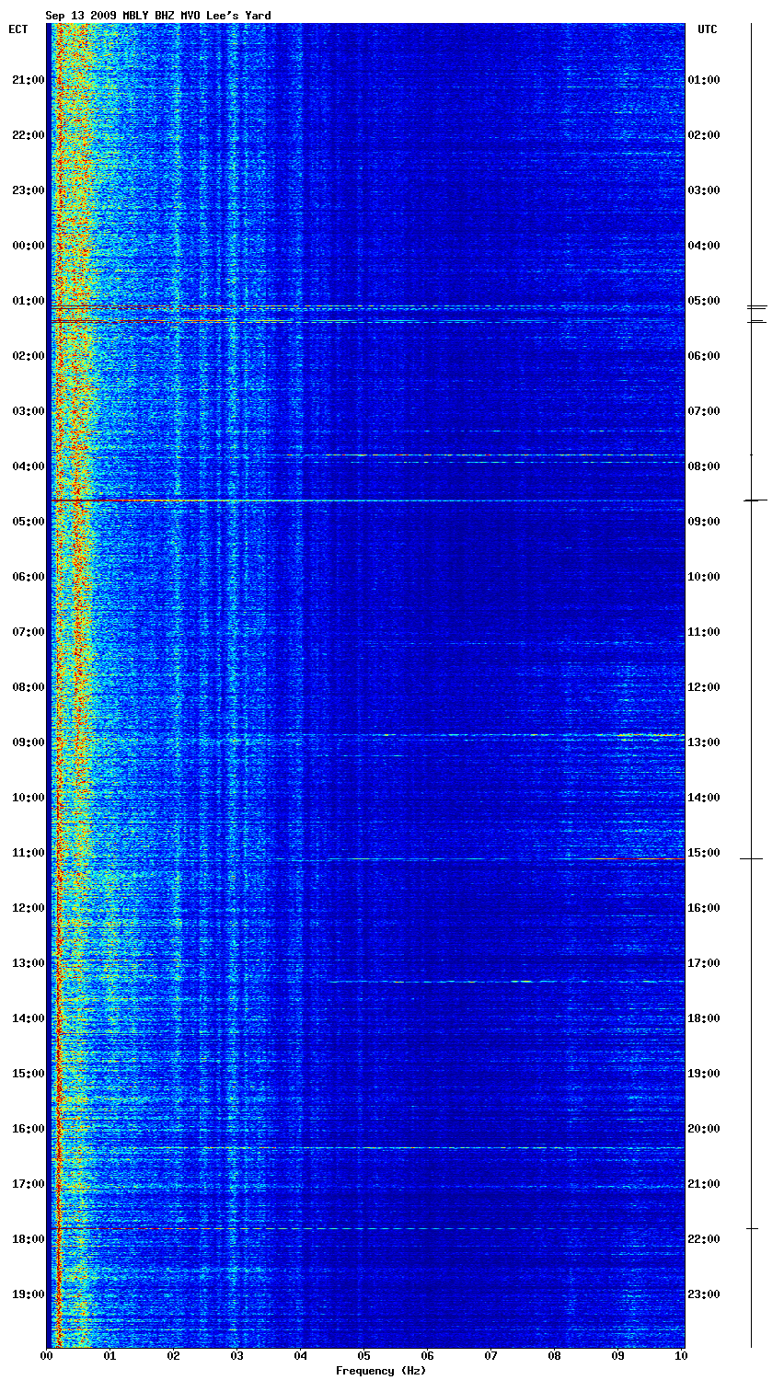
Task: Select the 22:00 label on UTC axis
Action: [x=704, y=1239]
